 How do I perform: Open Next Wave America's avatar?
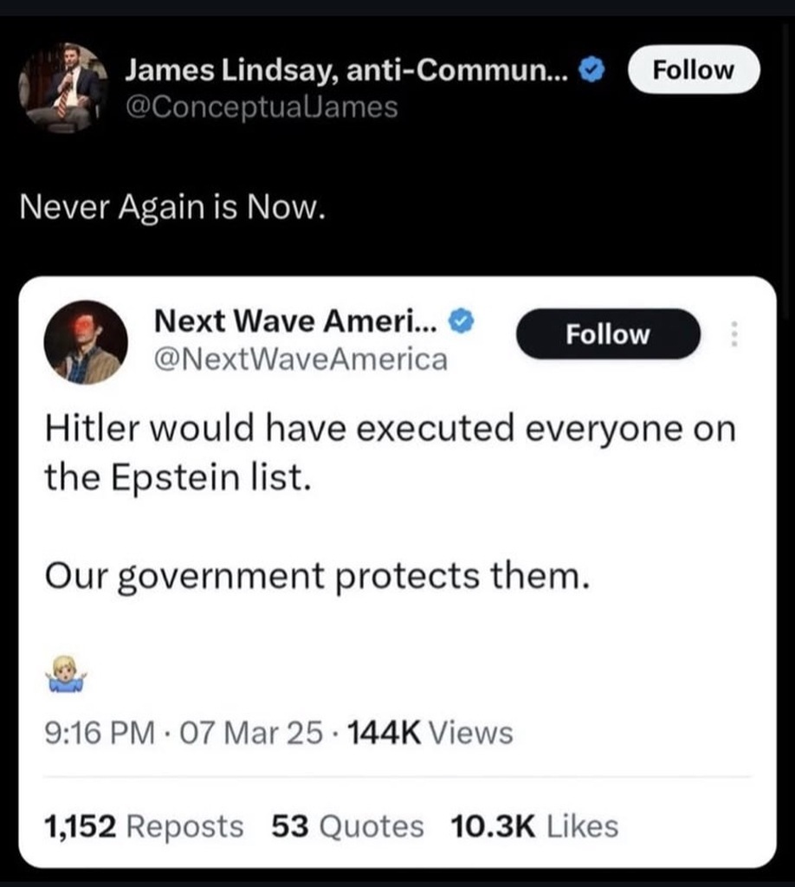(x=86, y=342)
